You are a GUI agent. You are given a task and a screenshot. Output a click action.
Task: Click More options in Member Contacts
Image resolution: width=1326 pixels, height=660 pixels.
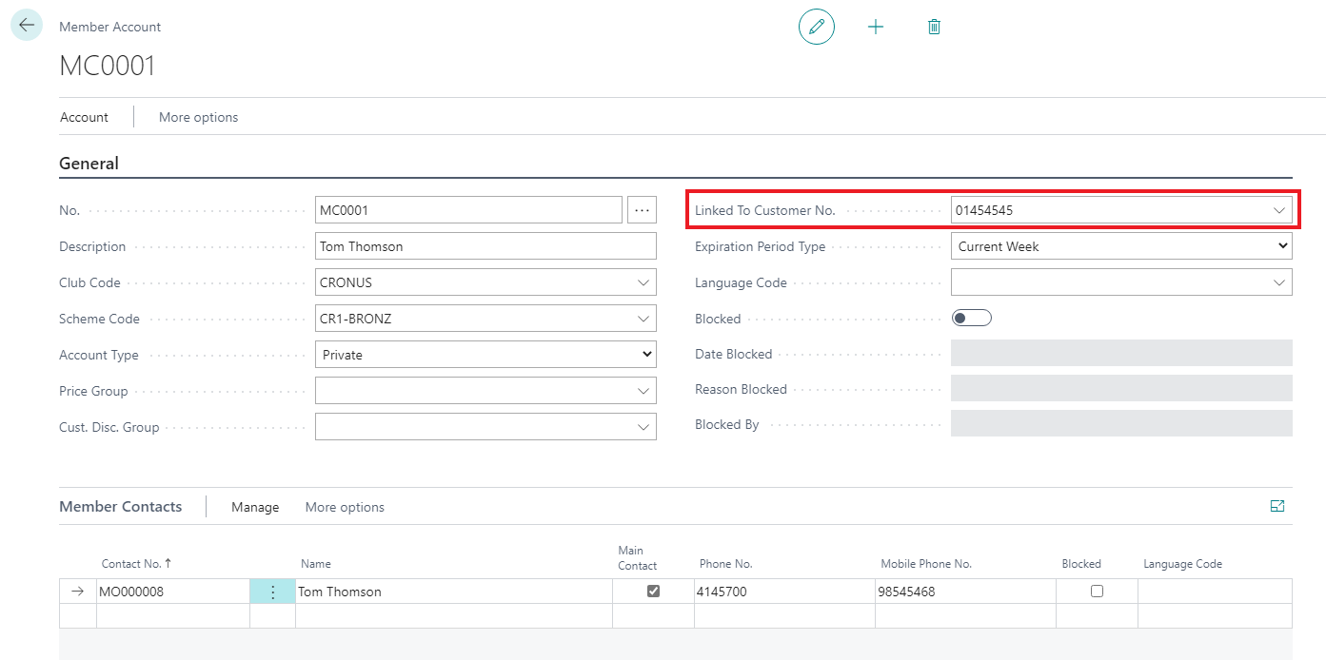tap(345, 507)
